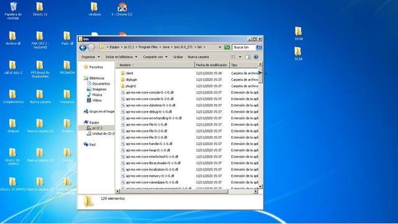
Task: Click the Grabar toolbar button
Action: pos(178,57)
